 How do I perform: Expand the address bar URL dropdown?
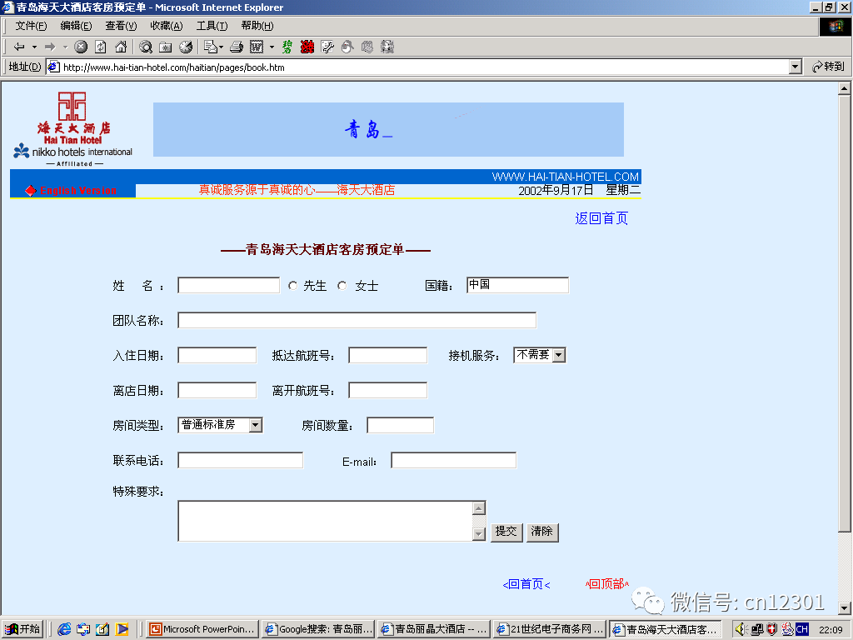796,67
